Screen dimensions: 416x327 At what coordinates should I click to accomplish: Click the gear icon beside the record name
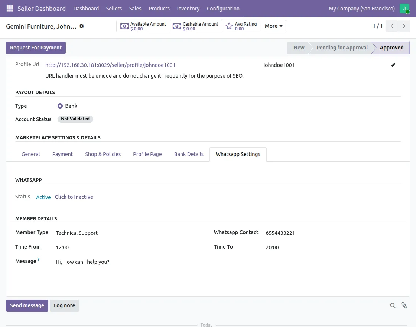coord(82,26)
